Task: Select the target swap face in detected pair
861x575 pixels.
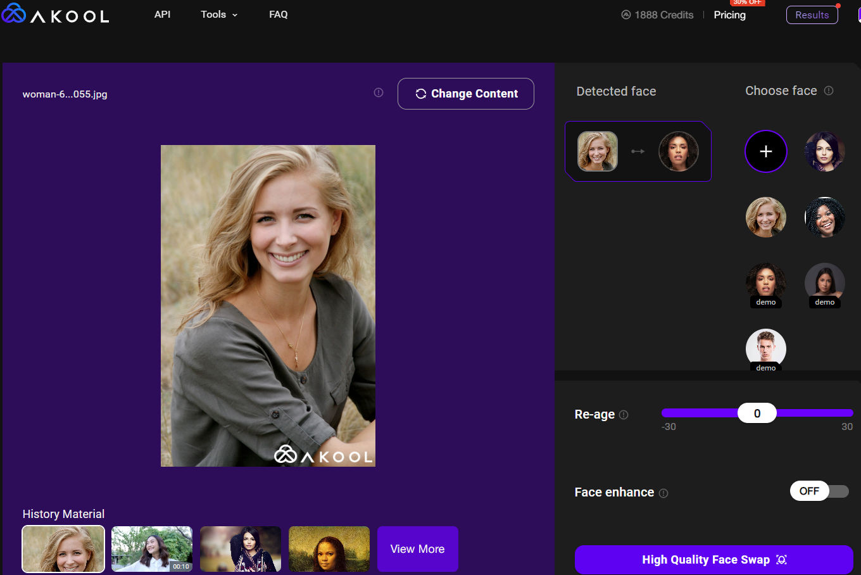Action: (x=679, y=151)
